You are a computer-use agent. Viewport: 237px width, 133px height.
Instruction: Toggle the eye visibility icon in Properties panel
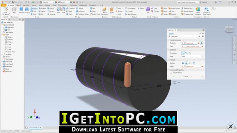[203, 33]
